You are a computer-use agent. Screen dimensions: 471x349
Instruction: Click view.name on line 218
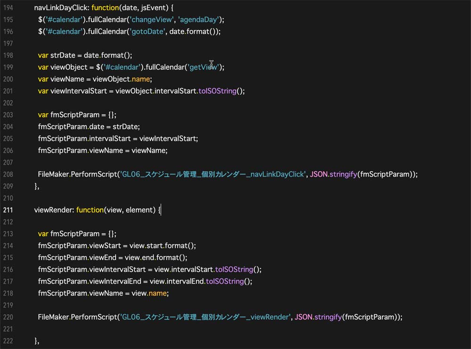point(149,293)
